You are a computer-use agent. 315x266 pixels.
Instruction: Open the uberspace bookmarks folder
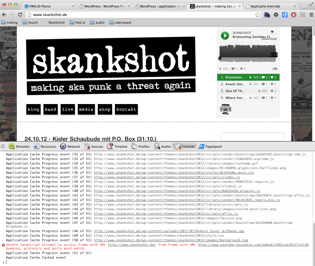click(120, 23)
